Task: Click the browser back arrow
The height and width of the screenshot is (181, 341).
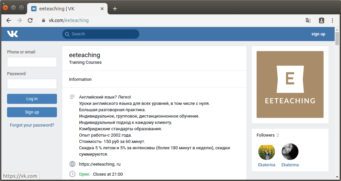Action: click(x=9, y=20)
